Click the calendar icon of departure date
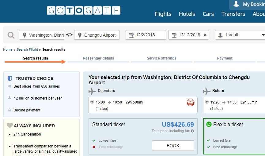Screen dimensions: 265x156 tap(131, 35)
